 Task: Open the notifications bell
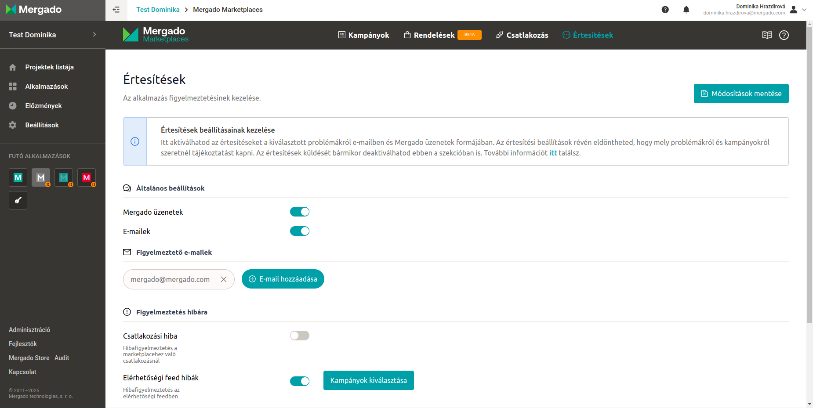pyautogui.click(x=686, y=10)
